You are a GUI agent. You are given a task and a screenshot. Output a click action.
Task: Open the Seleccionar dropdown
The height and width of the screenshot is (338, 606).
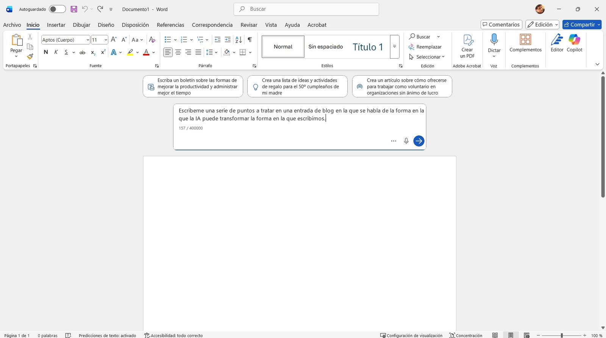click(426, 57)
